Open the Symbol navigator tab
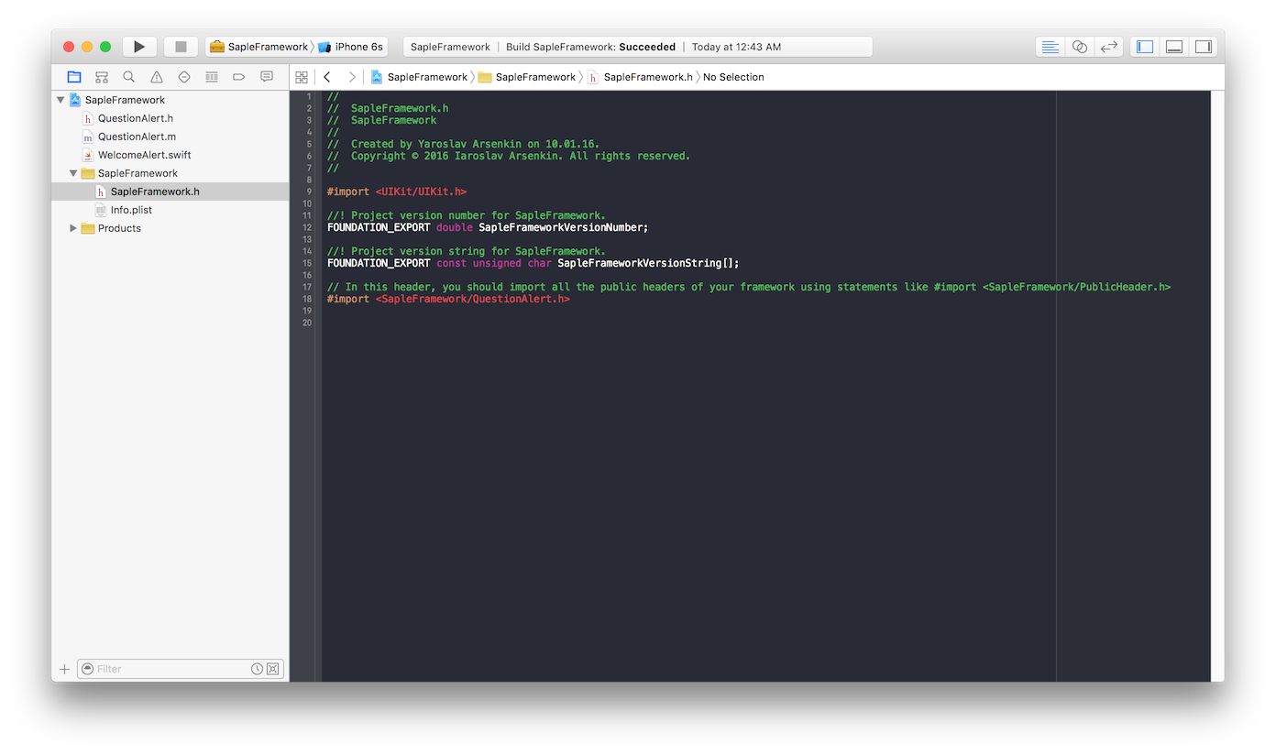The width and height of the screenshot is (1276, 755). click(102, 77)
